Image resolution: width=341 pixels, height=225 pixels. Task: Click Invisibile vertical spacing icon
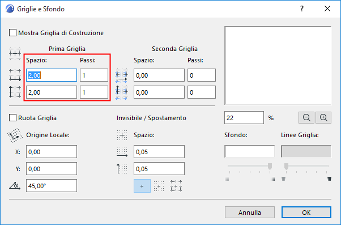pos(122,169)
